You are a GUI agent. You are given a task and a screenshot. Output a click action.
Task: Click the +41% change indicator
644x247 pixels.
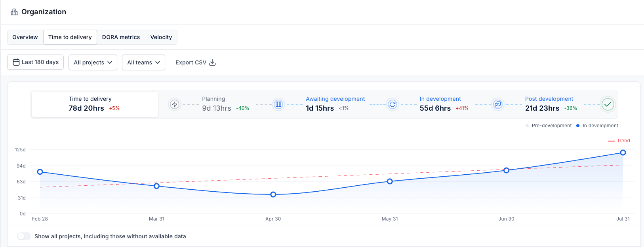(x=462, y=108)
